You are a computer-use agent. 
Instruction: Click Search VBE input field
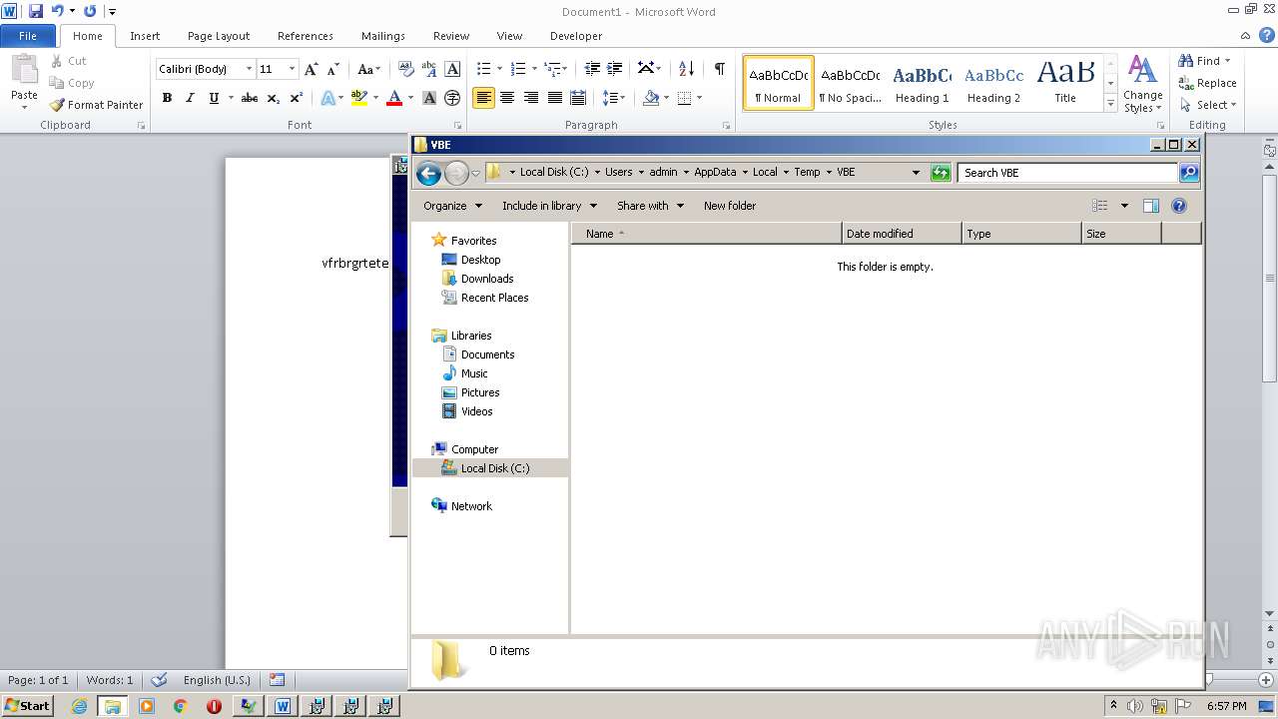click(1067, 173)
